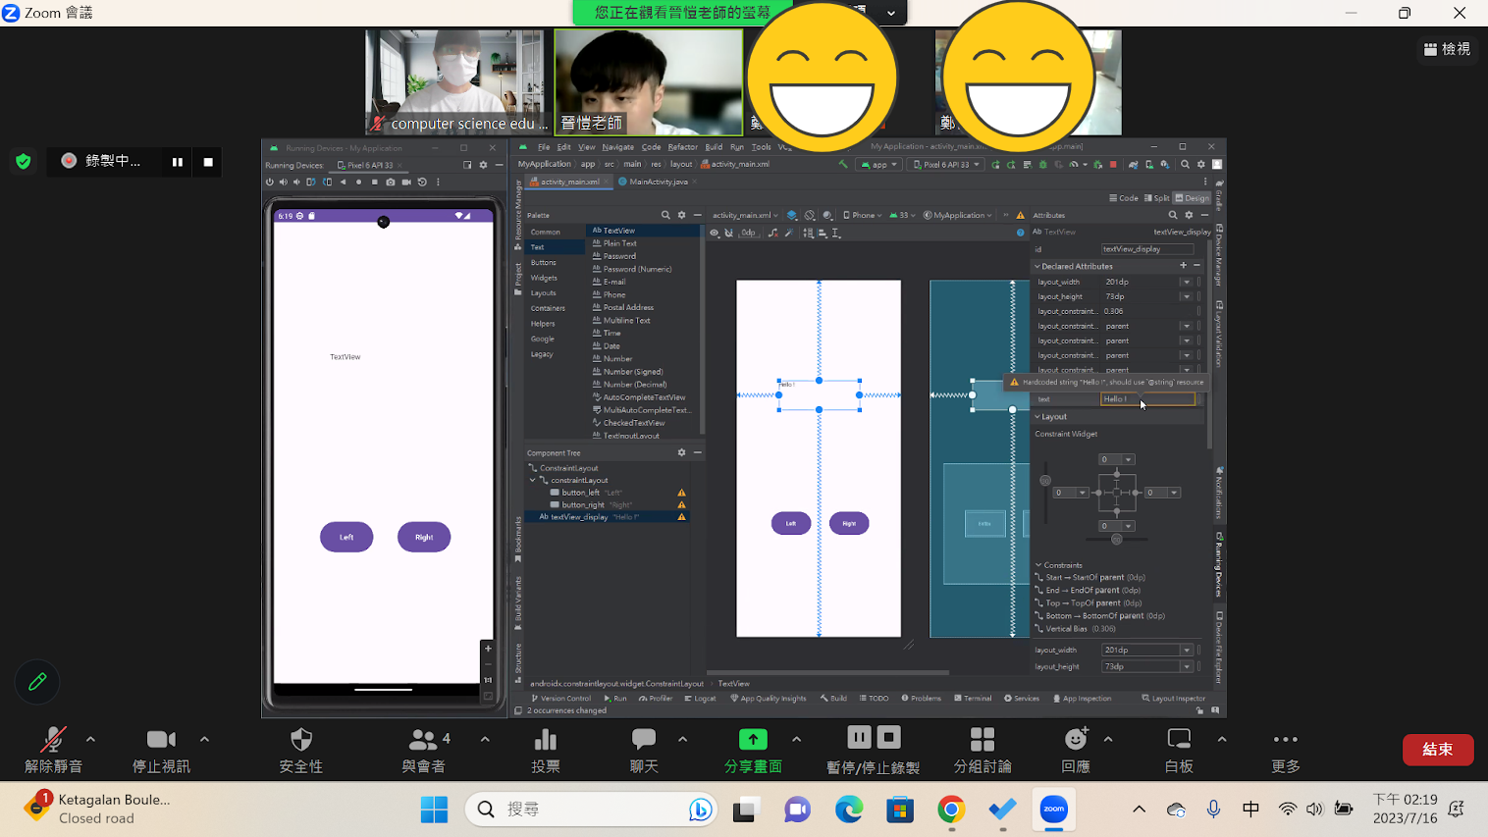The image size is (1488, 837).
Task: Expand participants options arrow
Action: (485, 739)
